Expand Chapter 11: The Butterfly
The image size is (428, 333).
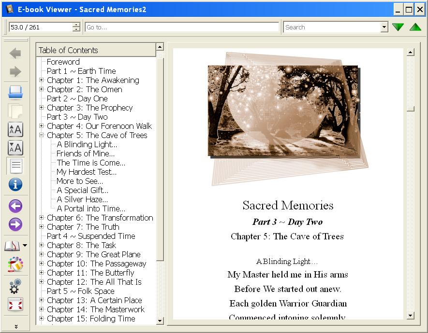click(42, 273)
